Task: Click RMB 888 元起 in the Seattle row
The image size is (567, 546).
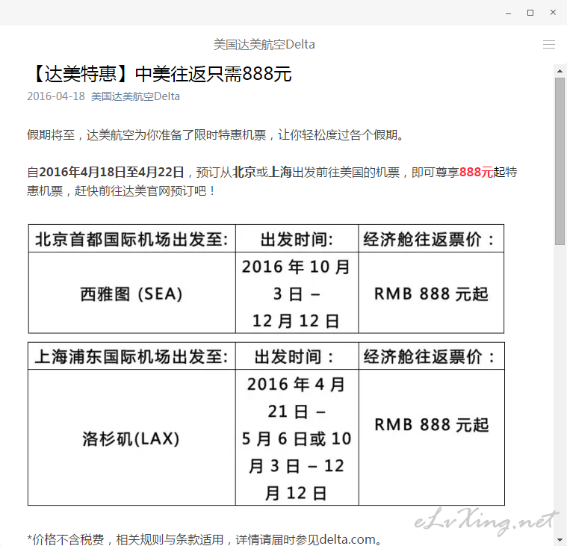Action: point(431,293)
